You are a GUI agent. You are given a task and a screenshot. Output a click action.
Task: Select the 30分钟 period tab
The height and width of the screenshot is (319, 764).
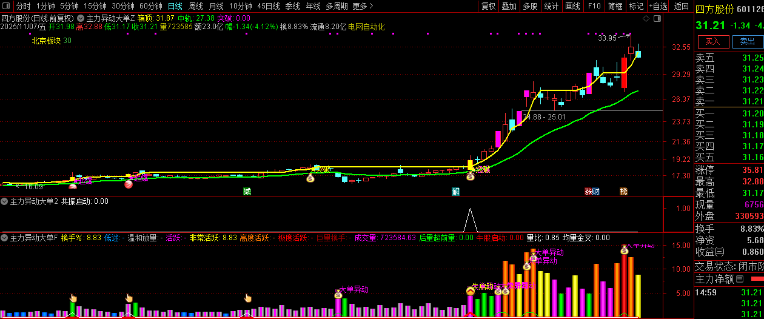click(123, 6)
